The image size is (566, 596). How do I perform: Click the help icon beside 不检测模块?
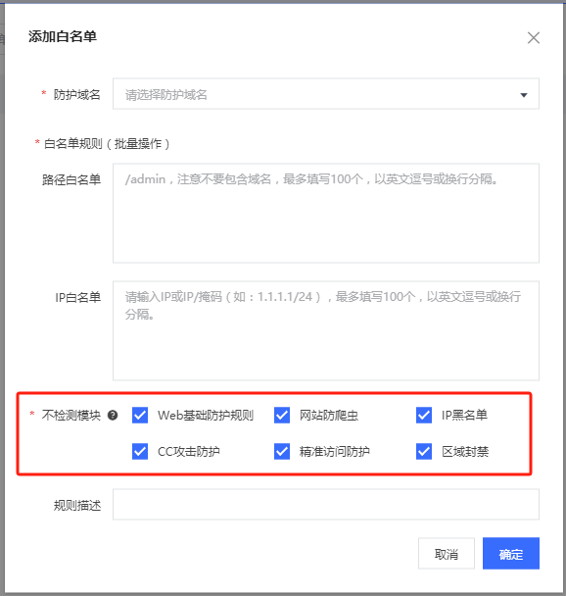[113, 415]
